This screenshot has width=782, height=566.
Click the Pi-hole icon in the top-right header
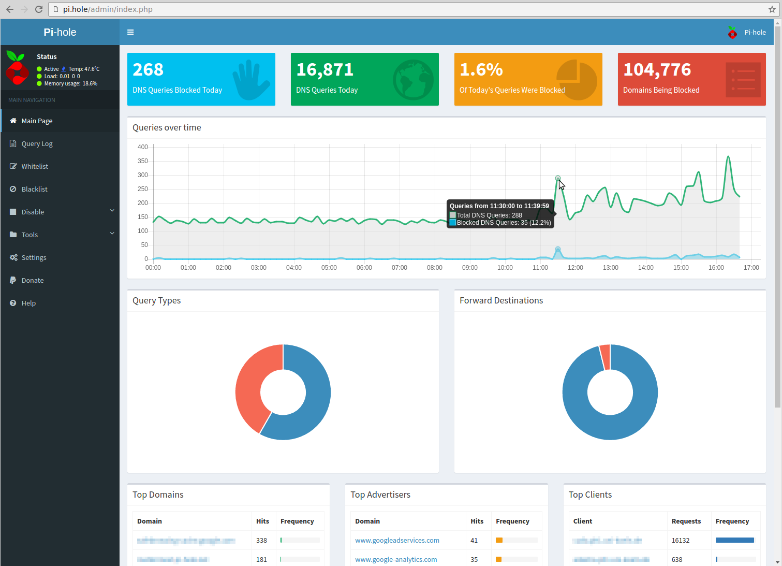732,32
